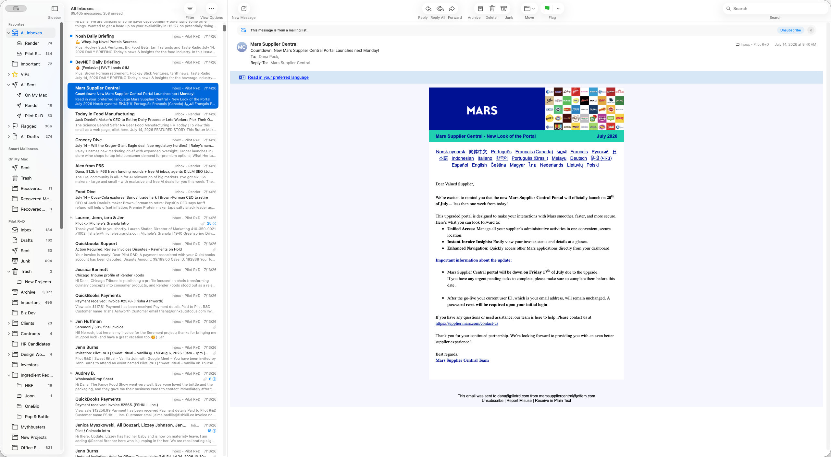Delete the selected message
This screenshot has height=457, width=831.
(492, 9)
